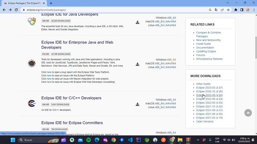The image size is (257, 144).
Task: Open the ESP LAA language selector
Action: pyautogui.click(x=217, y=140)
